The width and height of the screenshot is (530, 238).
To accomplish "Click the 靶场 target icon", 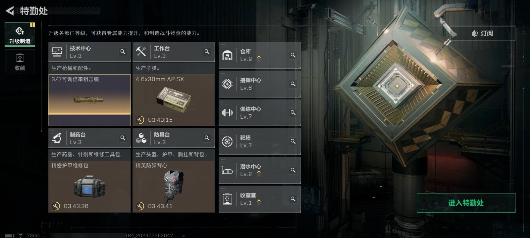I will click(227, 141).
